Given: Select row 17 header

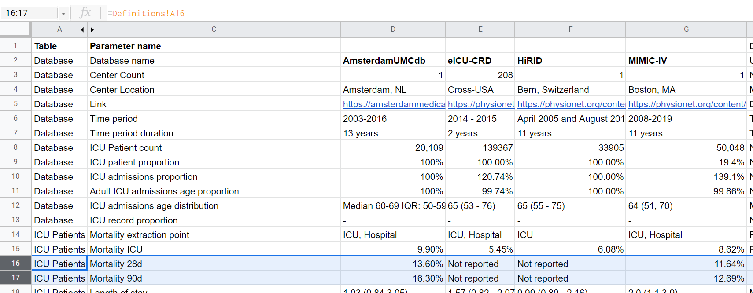Looking at the screenshot, I should click(x=15, y=278).
